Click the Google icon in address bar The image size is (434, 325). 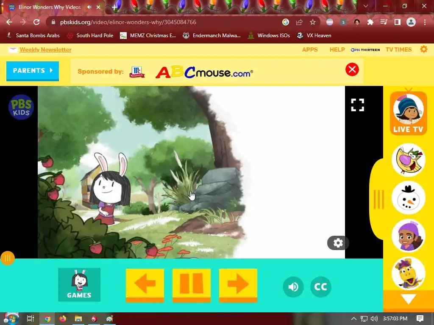285,22
